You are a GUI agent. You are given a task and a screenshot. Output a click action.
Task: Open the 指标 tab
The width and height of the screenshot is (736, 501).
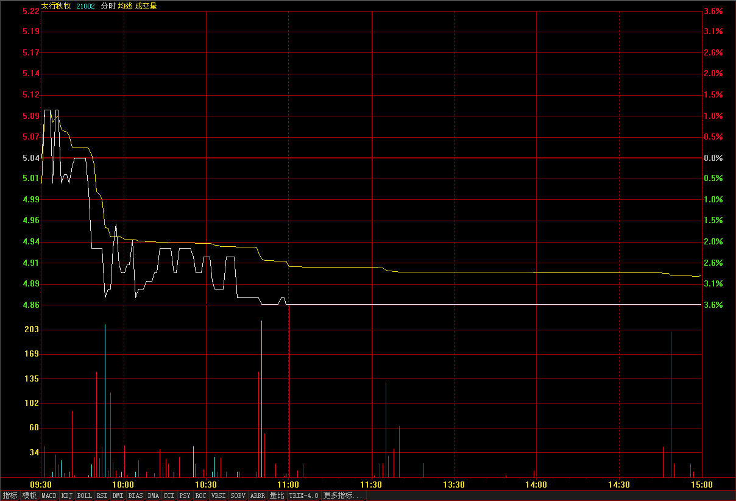[10, 496]
